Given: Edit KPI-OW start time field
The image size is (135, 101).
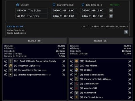Looking at the screenshot, I should [64, 10].
